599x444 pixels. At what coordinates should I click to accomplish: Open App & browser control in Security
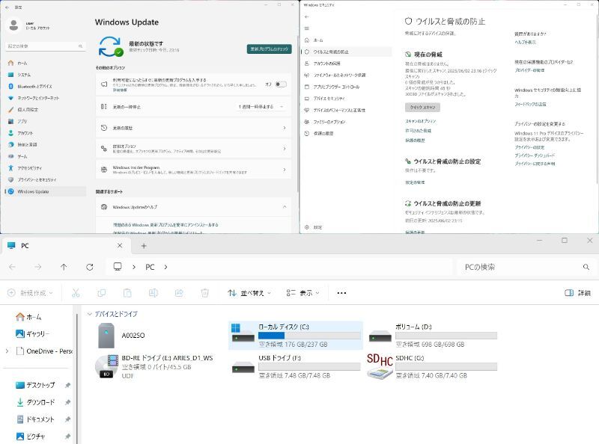(x=347, y=87)
